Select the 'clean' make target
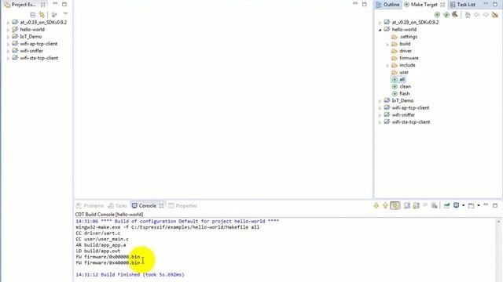Image resolution: width=503 pixels, height=282 pixels. (x=402, y=86)
